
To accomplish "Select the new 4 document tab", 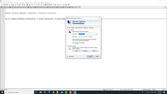I will (77, 7).
